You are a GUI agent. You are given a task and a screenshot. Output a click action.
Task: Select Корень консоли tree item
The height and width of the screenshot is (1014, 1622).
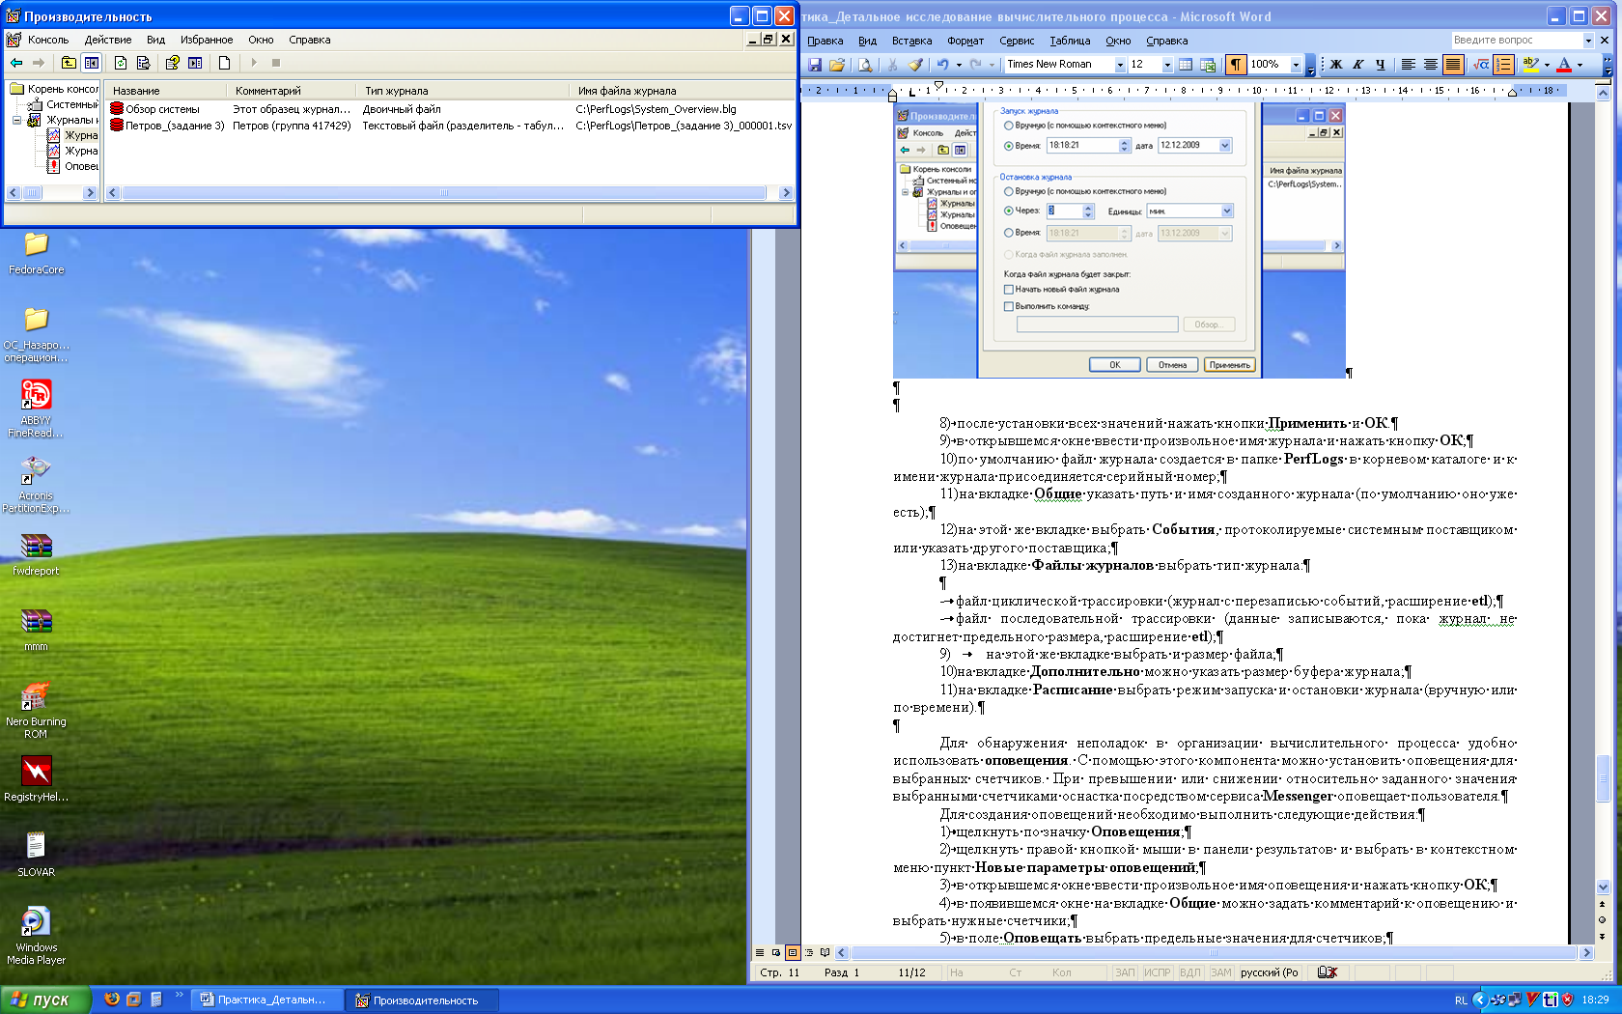55,89
